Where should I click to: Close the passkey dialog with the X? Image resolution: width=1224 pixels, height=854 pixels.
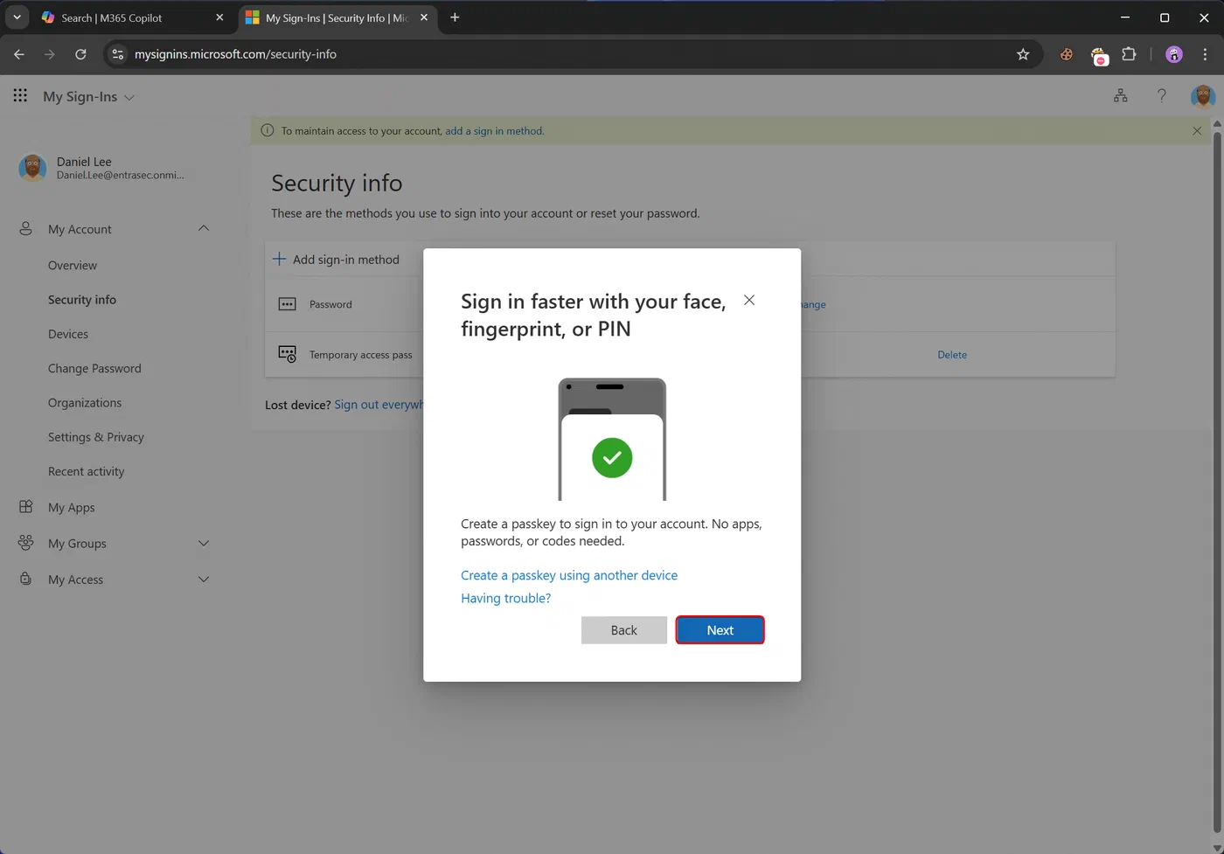click(x=749, y=300)
